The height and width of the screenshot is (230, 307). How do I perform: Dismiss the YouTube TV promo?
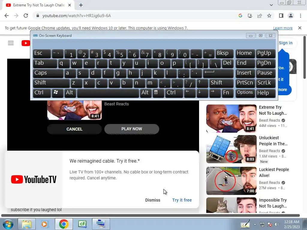153,200
